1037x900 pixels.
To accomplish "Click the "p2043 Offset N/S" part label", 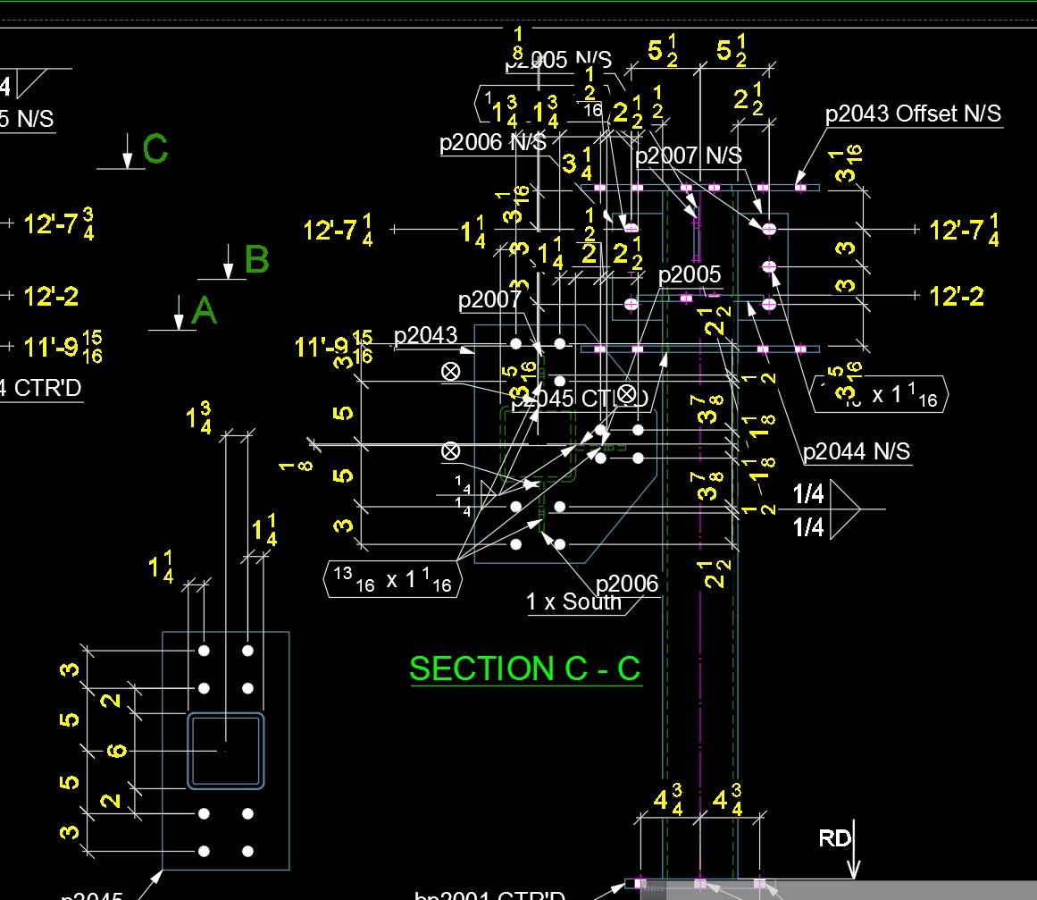I will (914, 114).
